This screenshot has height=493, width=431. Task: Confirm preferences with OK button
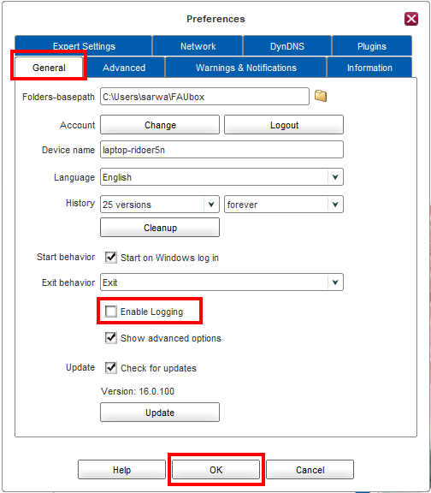(x=215, y=470)
